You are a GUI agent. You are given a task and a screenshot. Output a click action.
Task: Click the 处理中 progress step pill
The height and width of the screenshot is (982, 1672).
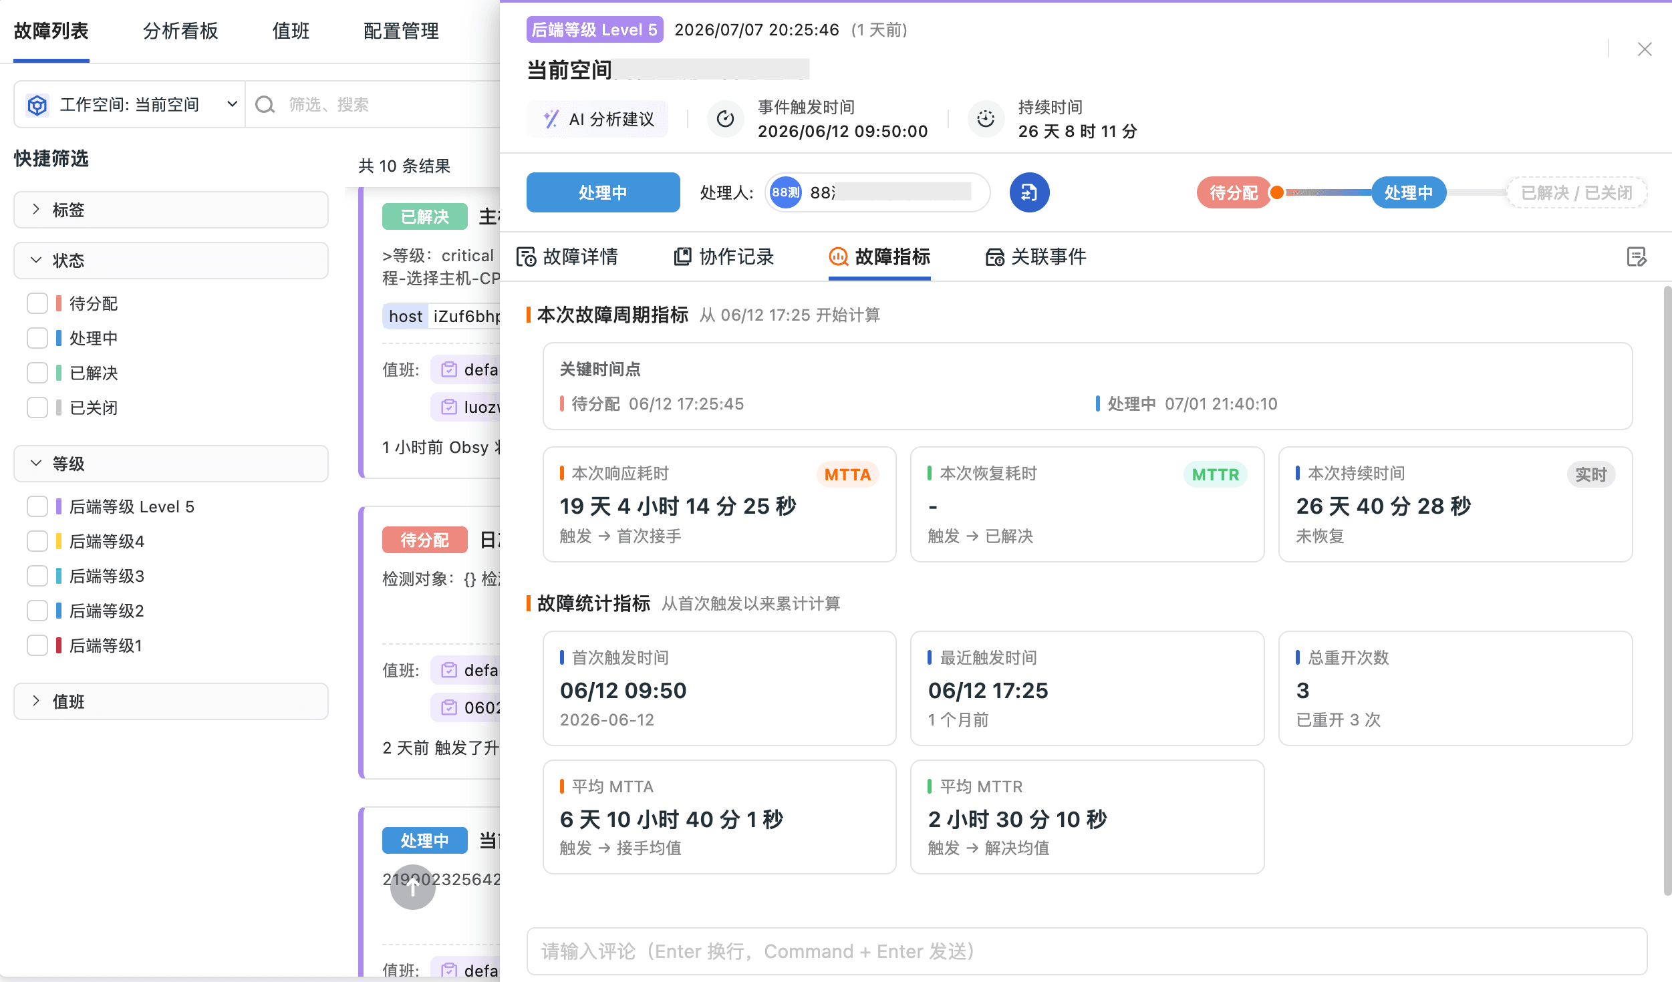point(1409,192)
